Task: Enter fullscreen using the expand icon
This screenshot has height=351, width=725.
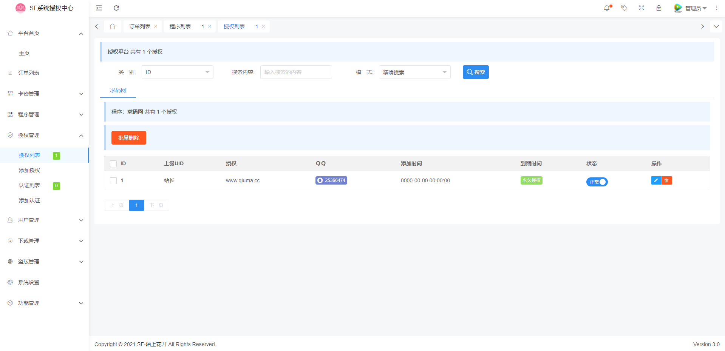Action: (x=642, y=8)
